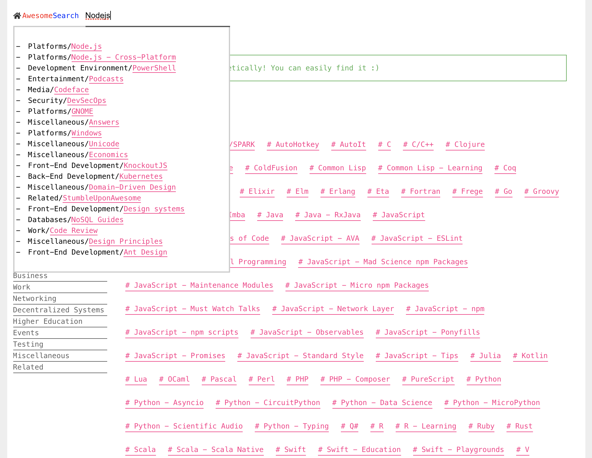Click the home icon beside AwesomeSearch
This screenshot has width=592, height=458.
click(17, 15)
